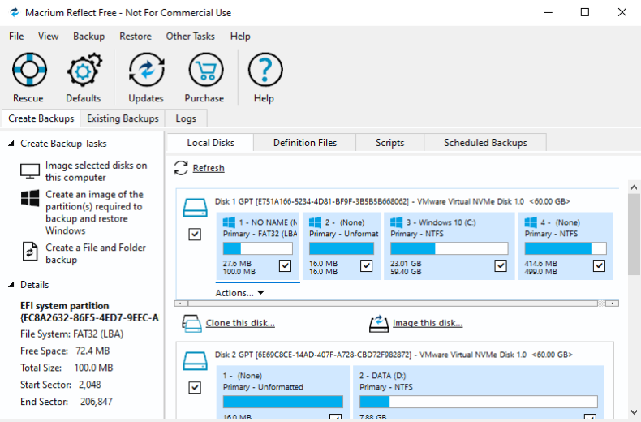
Task: Uncheck the Disk 2 checkbox
Action: click(195, 387)
